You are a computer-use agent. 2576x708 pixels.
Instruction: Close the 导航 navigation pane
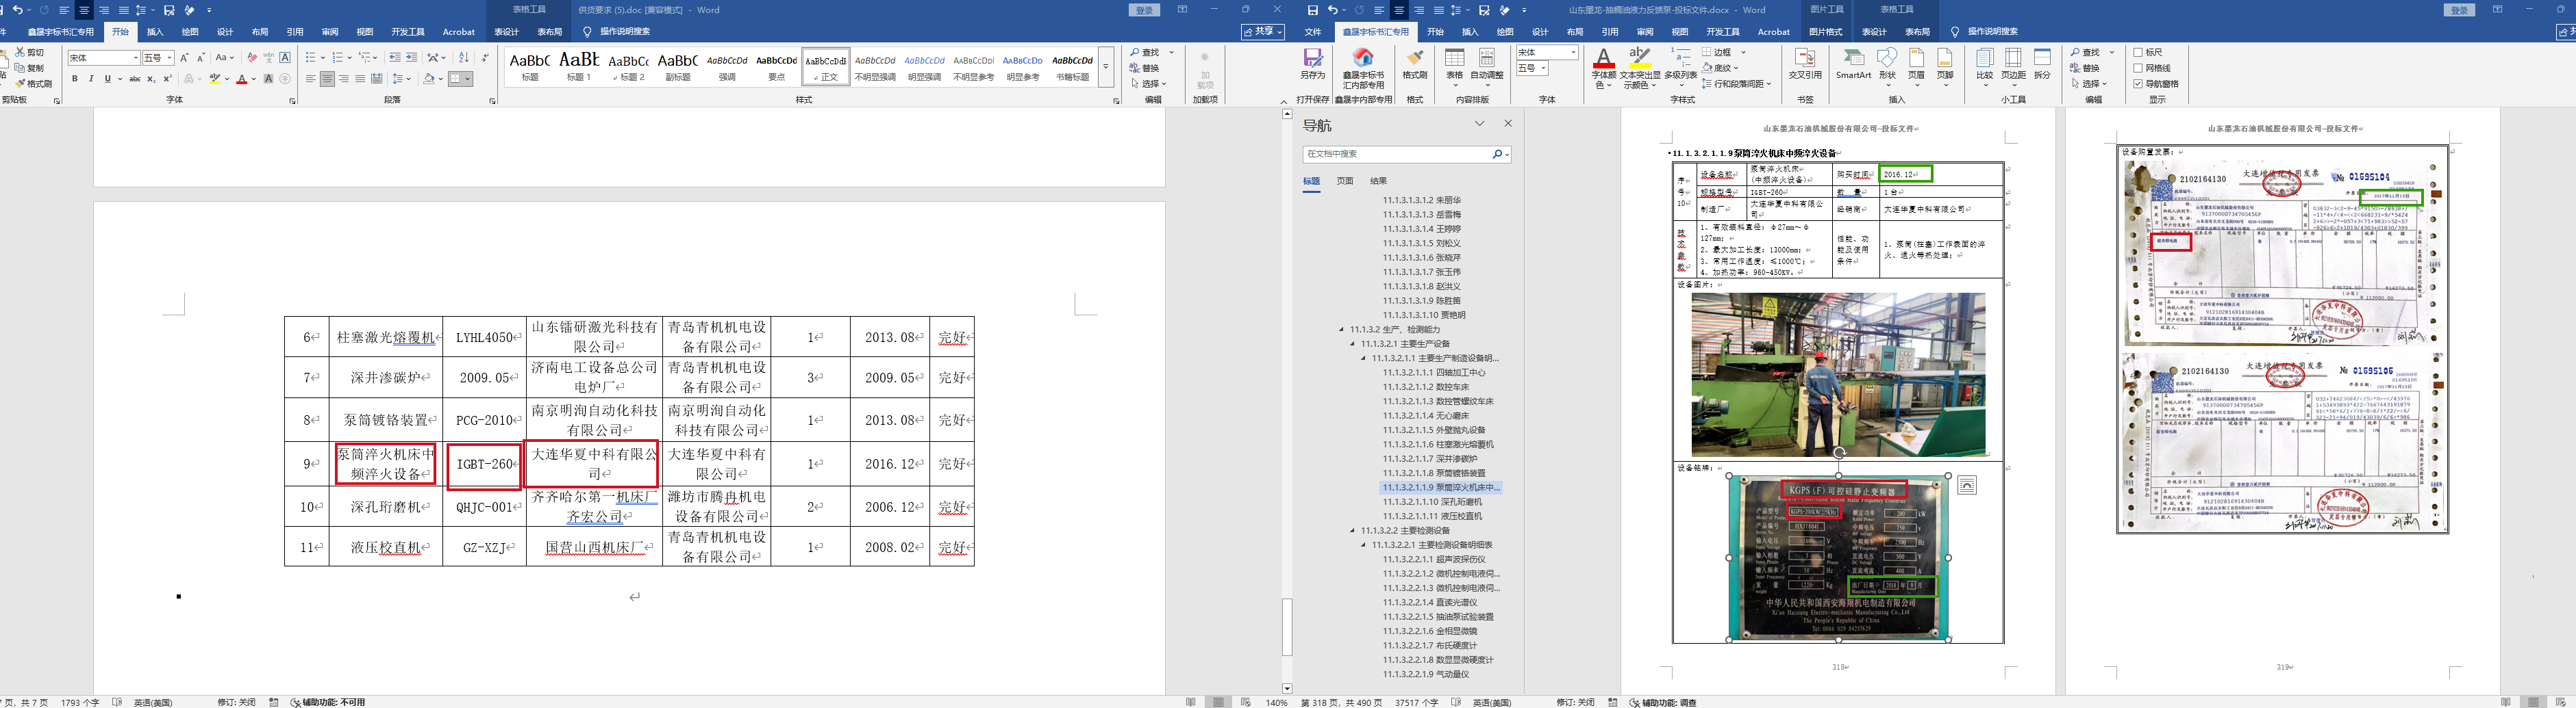click(1508, 124)
